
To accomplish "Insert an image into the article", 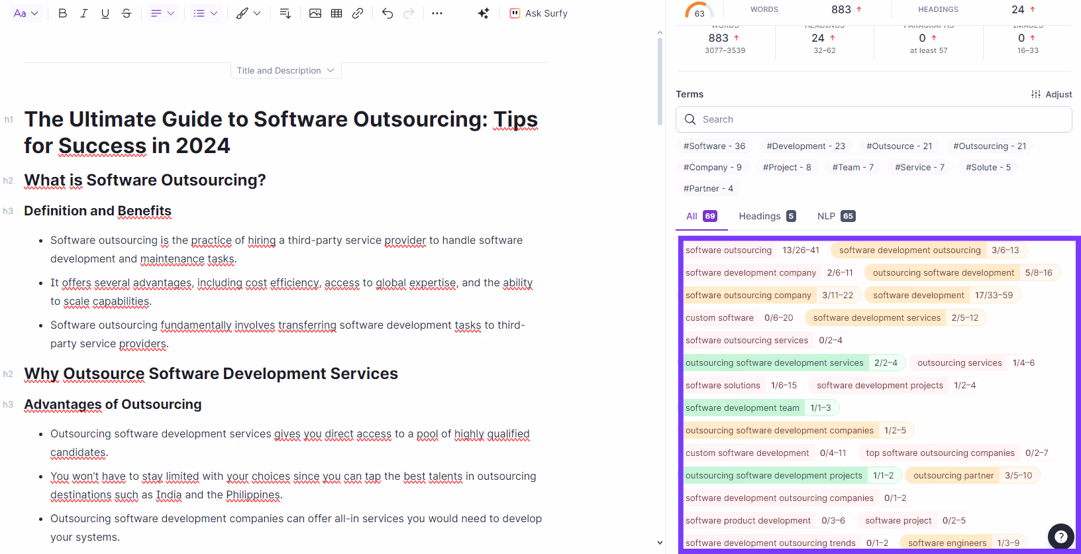I will 315,13.
